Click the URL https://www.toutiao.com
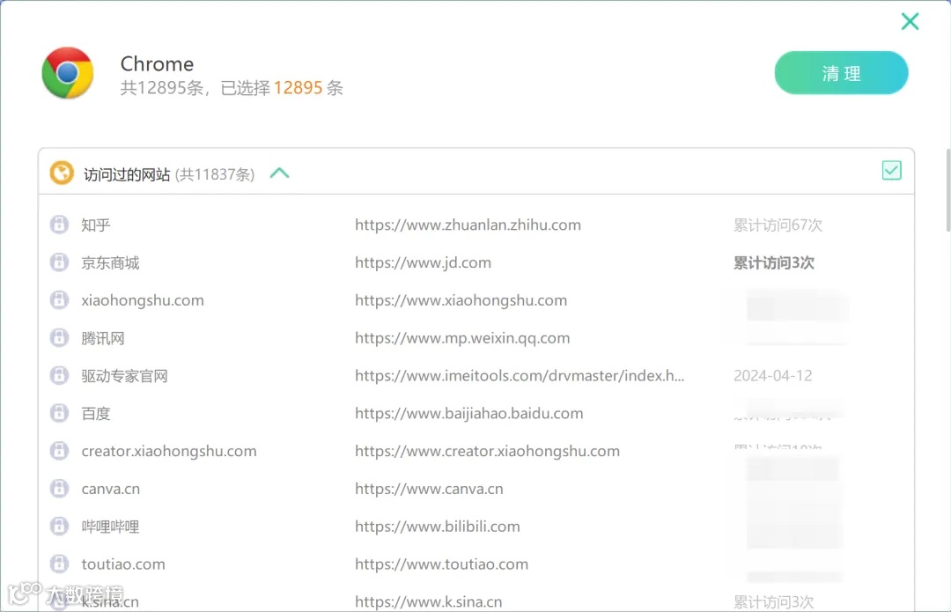Image resolution: width=951 pixels, height=612 pixels. [441, 564]
